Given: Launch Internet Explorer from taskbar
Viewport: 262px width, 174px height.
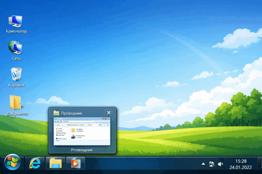Looking at the screenshot, I should click(x=35, y=163).
